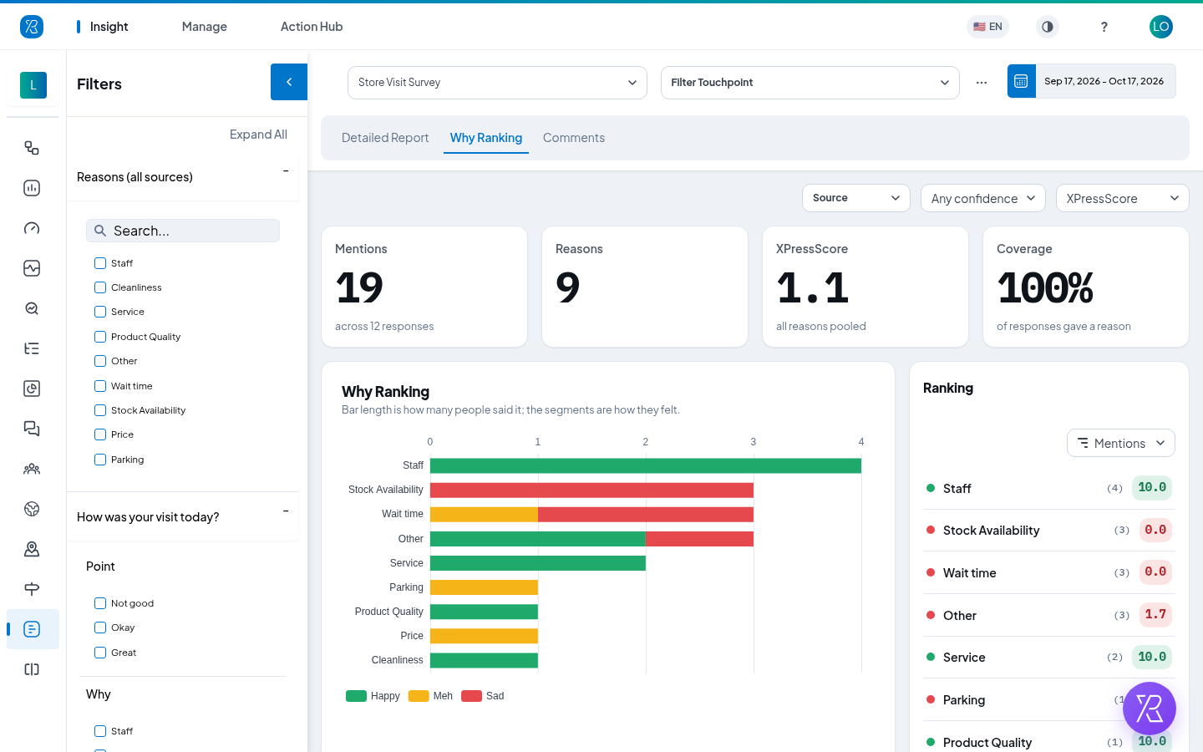Open the three-dots more options button
1203x752 pixels.
tap(982, 83)
